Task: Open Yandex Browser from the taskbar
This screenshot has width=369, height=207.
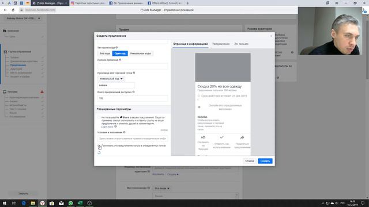Action: 42,203
